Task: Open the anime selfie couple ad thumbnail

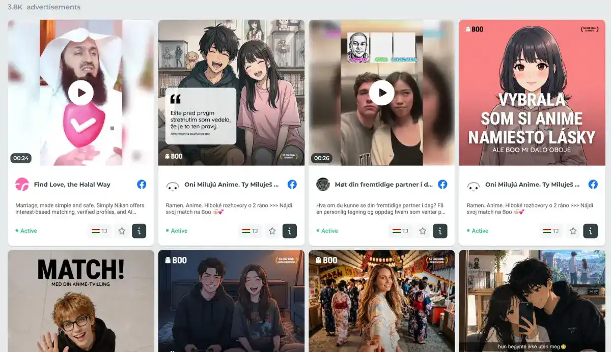Action: pos(533,301)
